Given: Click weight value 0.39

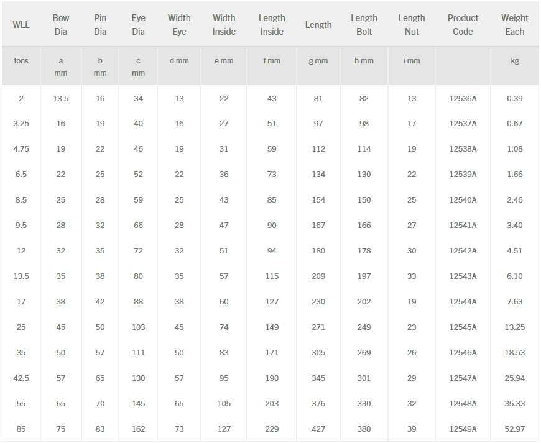Looking at the screenshot, I should click(514, 99).
